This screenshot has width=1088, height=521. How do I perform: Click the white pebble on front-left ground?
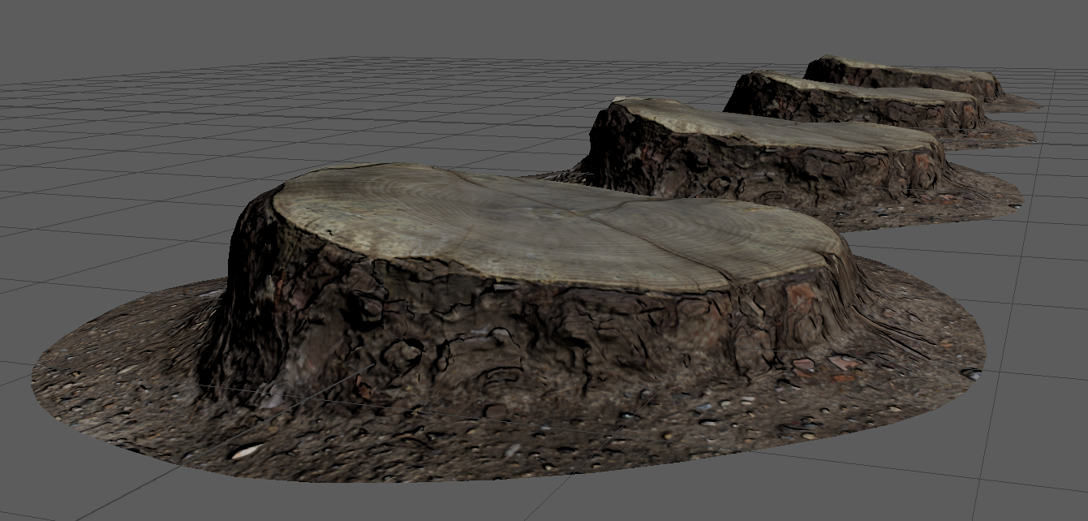[244, 452]
